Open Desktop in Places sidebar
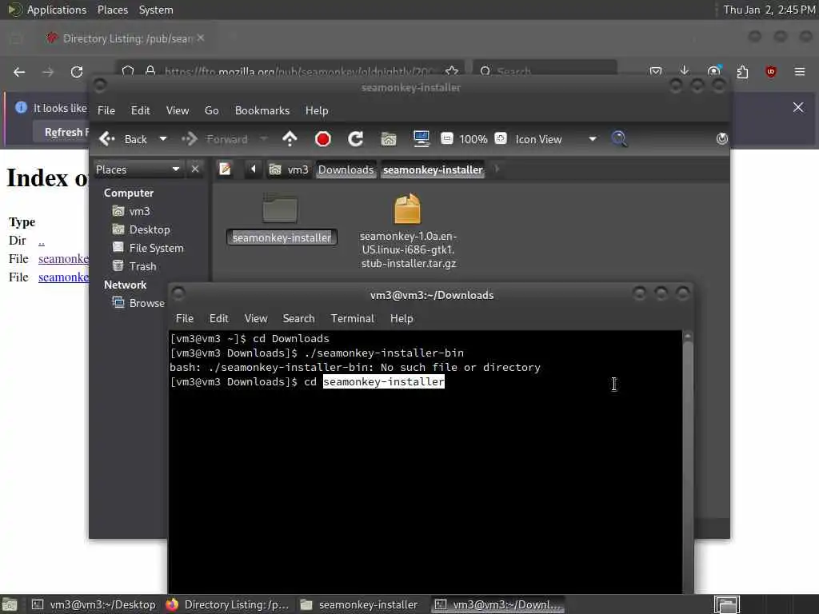Screen dimensions: 819x614 [x=142, y=229]
